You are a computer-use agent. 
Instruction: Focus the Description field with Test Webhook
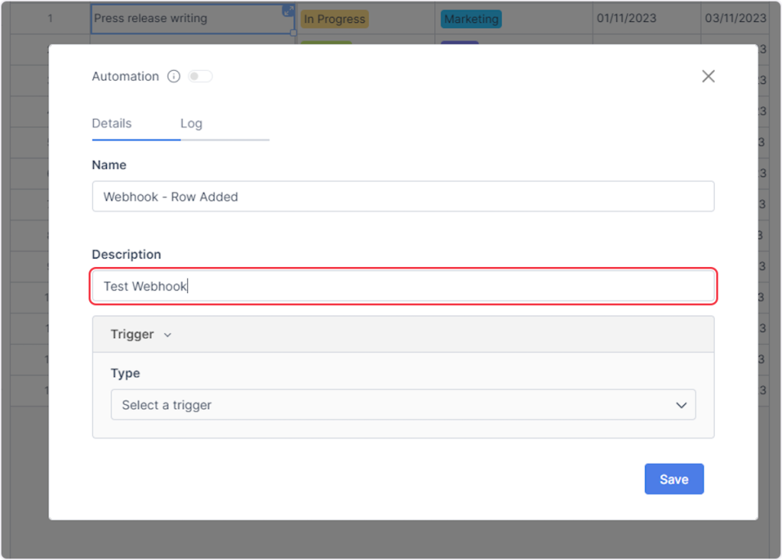click(x=402, y=286)
